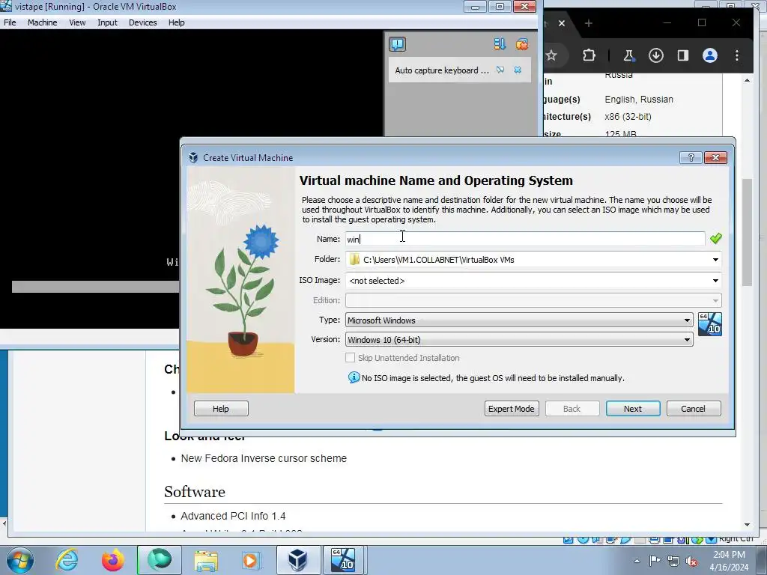
Task: Click the Auto capture keyboard notification text
Action: (x=441, y=70)
